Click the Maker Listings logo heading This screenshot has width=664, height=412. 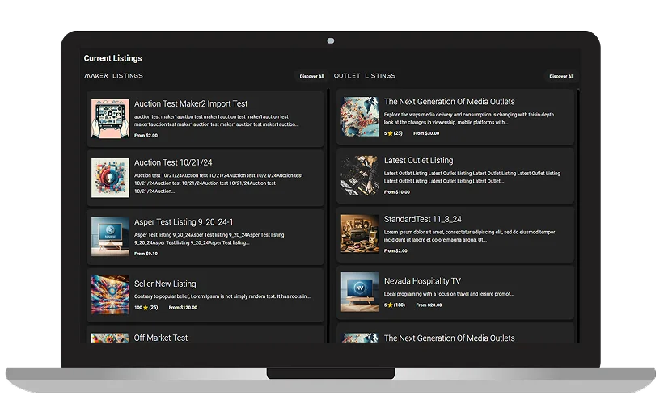pyautogui.click(x=114, y=76)
